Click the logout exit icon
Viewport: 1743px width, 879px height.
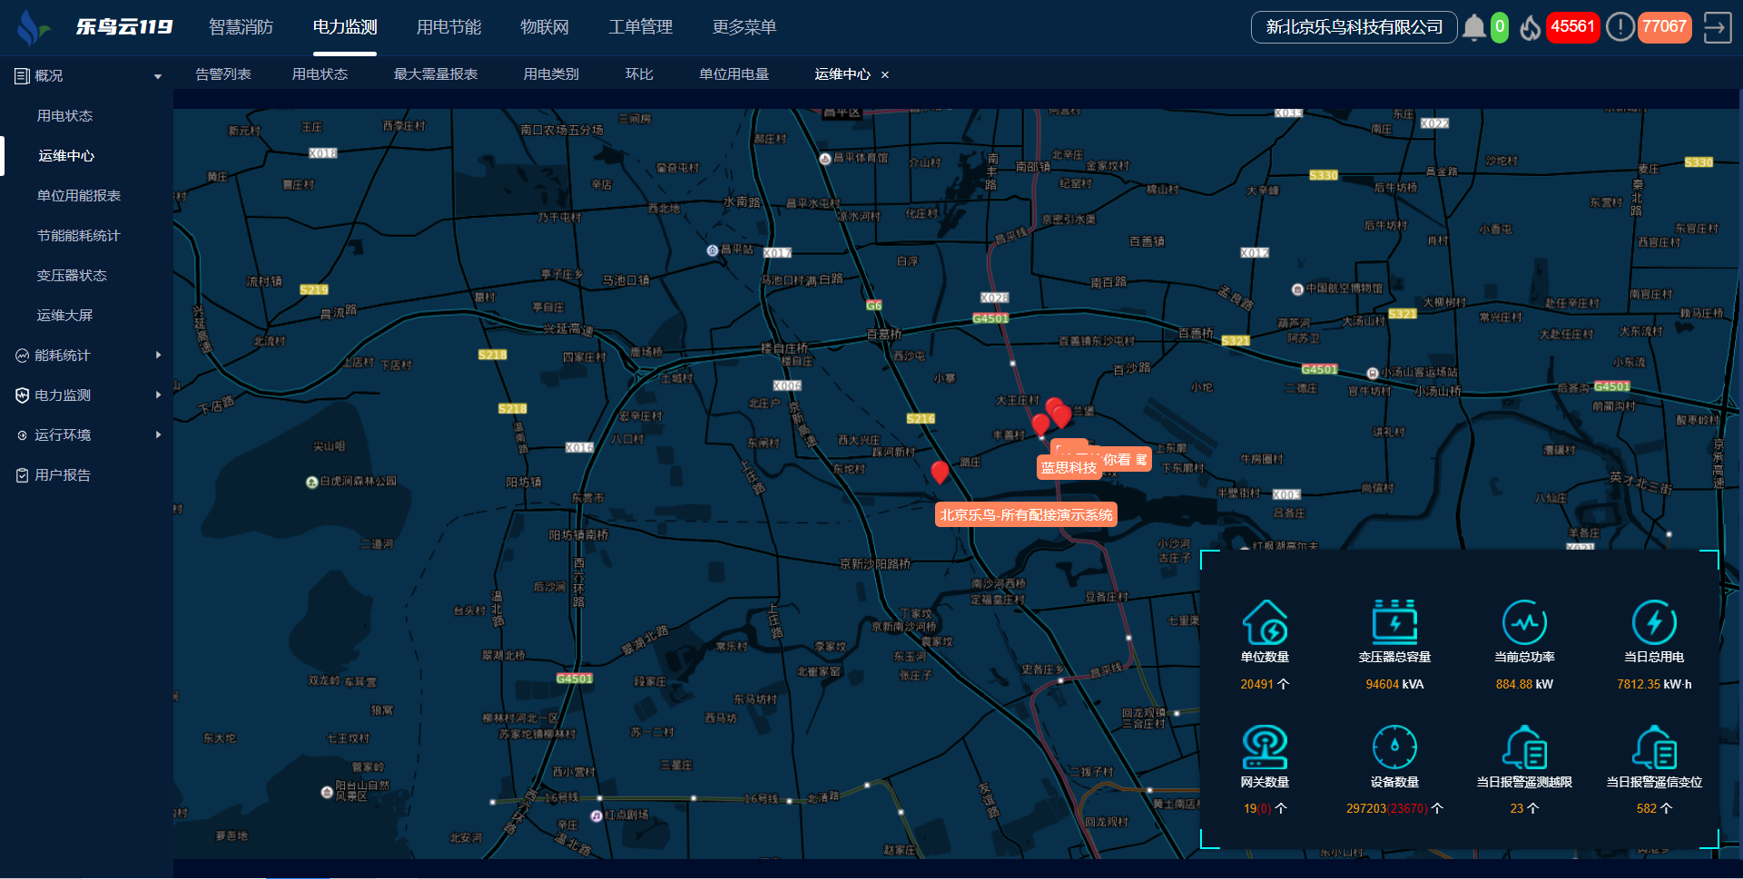coord(1717,28)
